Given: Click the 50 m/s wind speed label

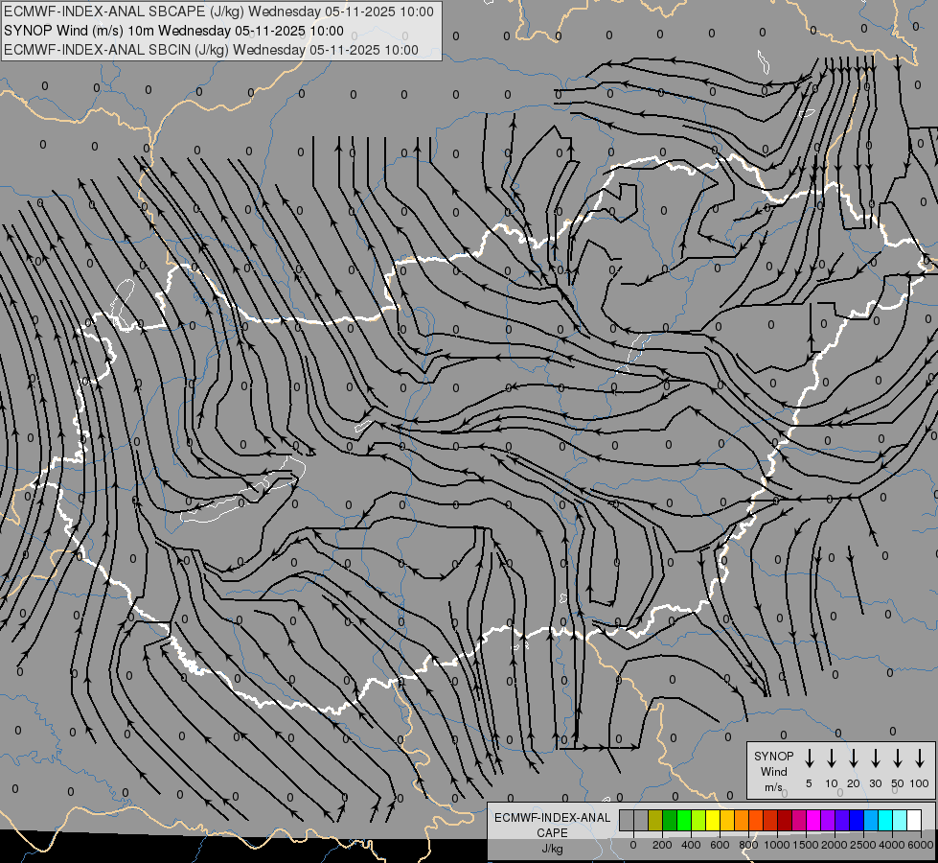Looking at the screenshot, I should coord(898,783).
